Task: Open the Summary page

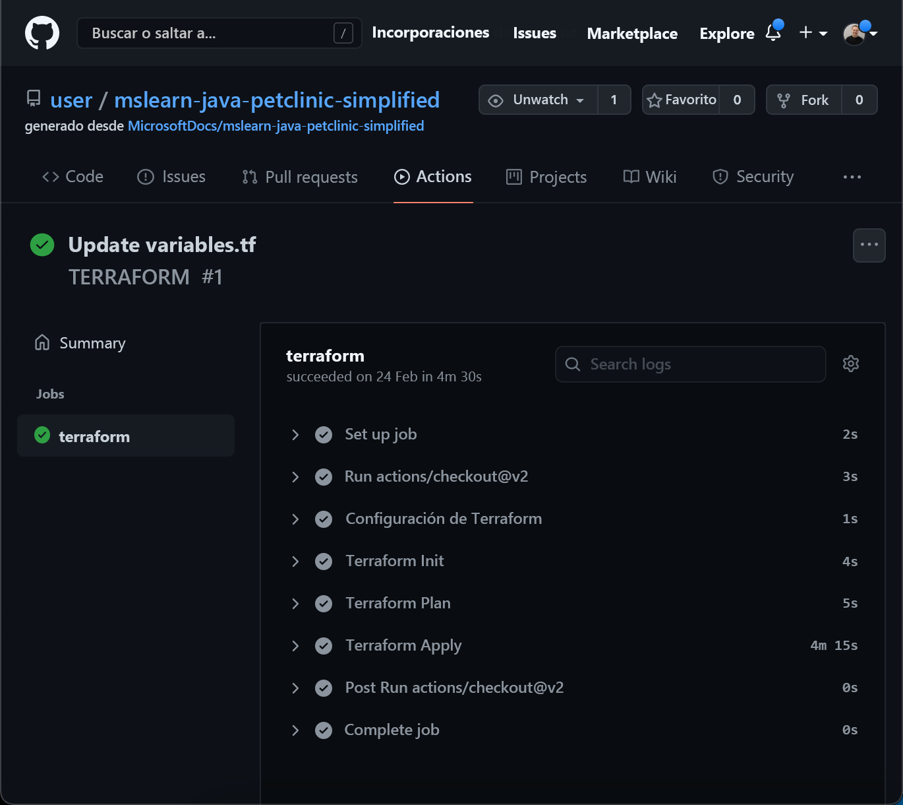Action: click(x=80, y=343)
